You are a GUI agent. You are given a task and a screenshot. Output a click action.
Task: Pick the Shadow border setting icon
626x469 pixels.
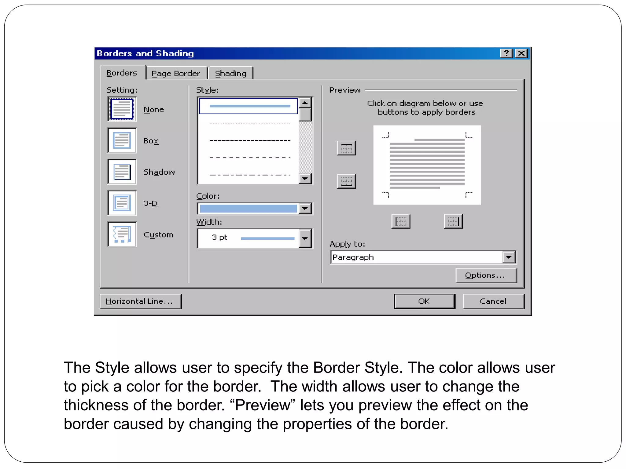coord(122,172)
